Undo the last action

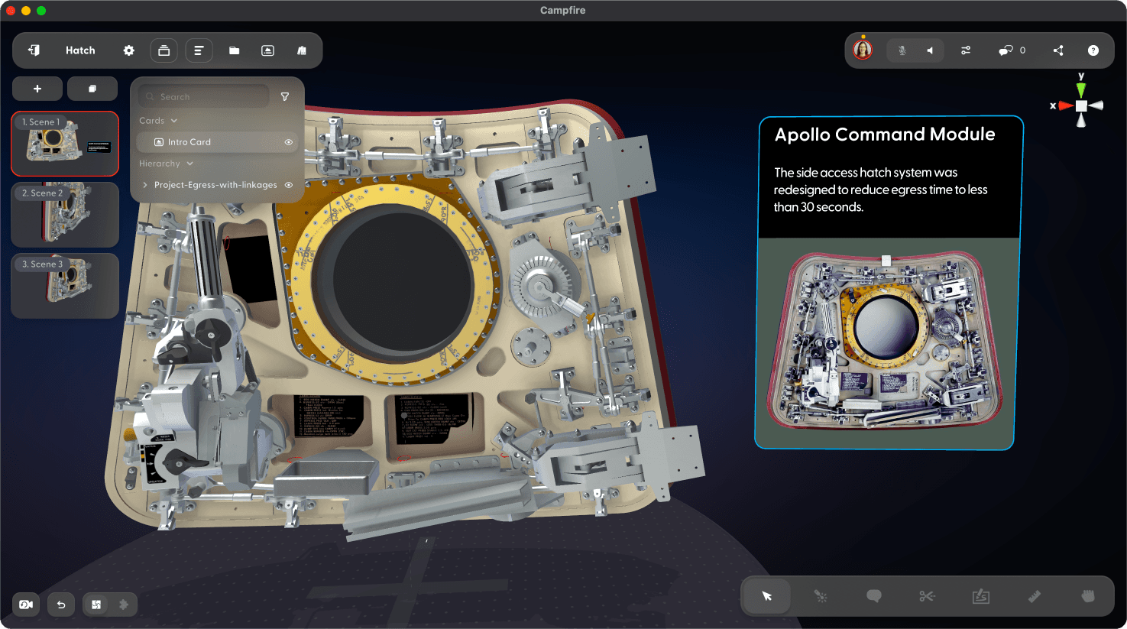pos(61,605)
